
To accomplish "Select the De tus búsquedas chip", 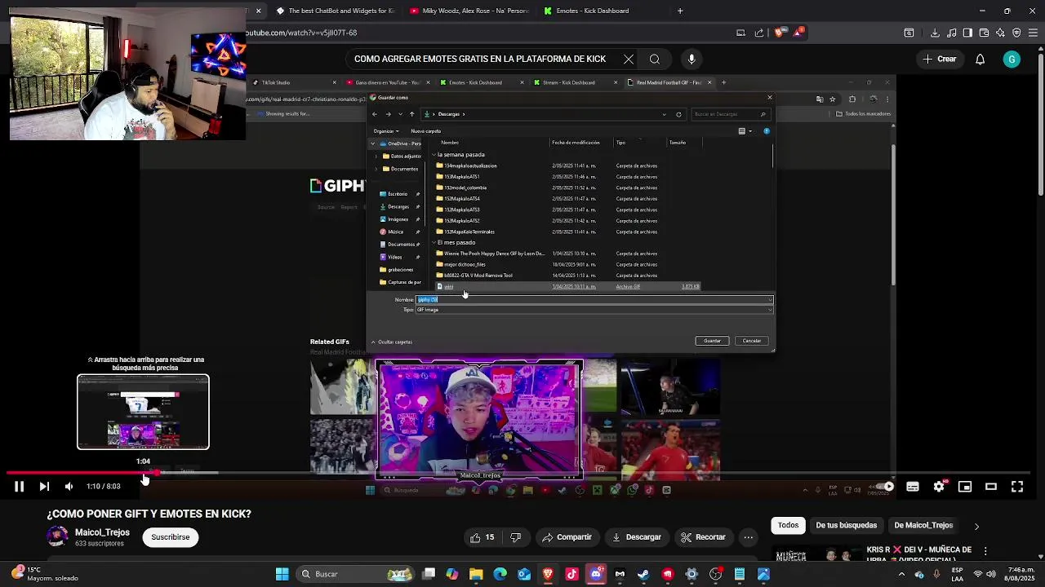I will point(846,525).
